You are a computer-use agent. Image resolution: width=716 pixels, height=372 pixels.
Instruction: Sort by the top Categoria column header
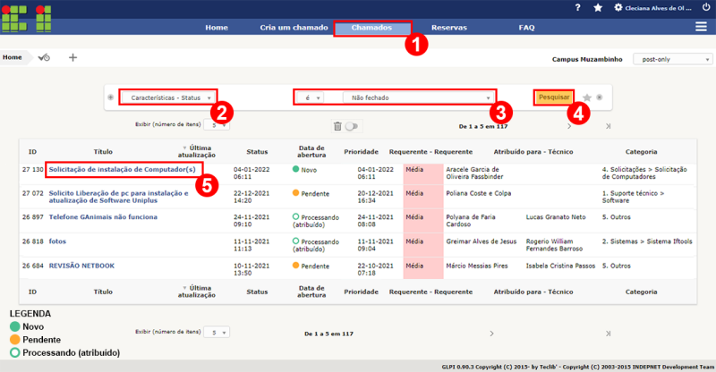[x=641, y=151]
